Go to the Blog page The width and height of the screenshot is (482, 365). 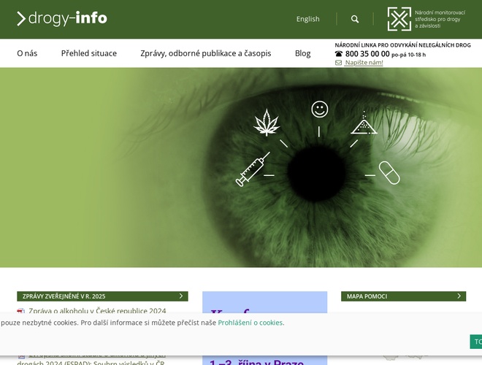(302, 53)
